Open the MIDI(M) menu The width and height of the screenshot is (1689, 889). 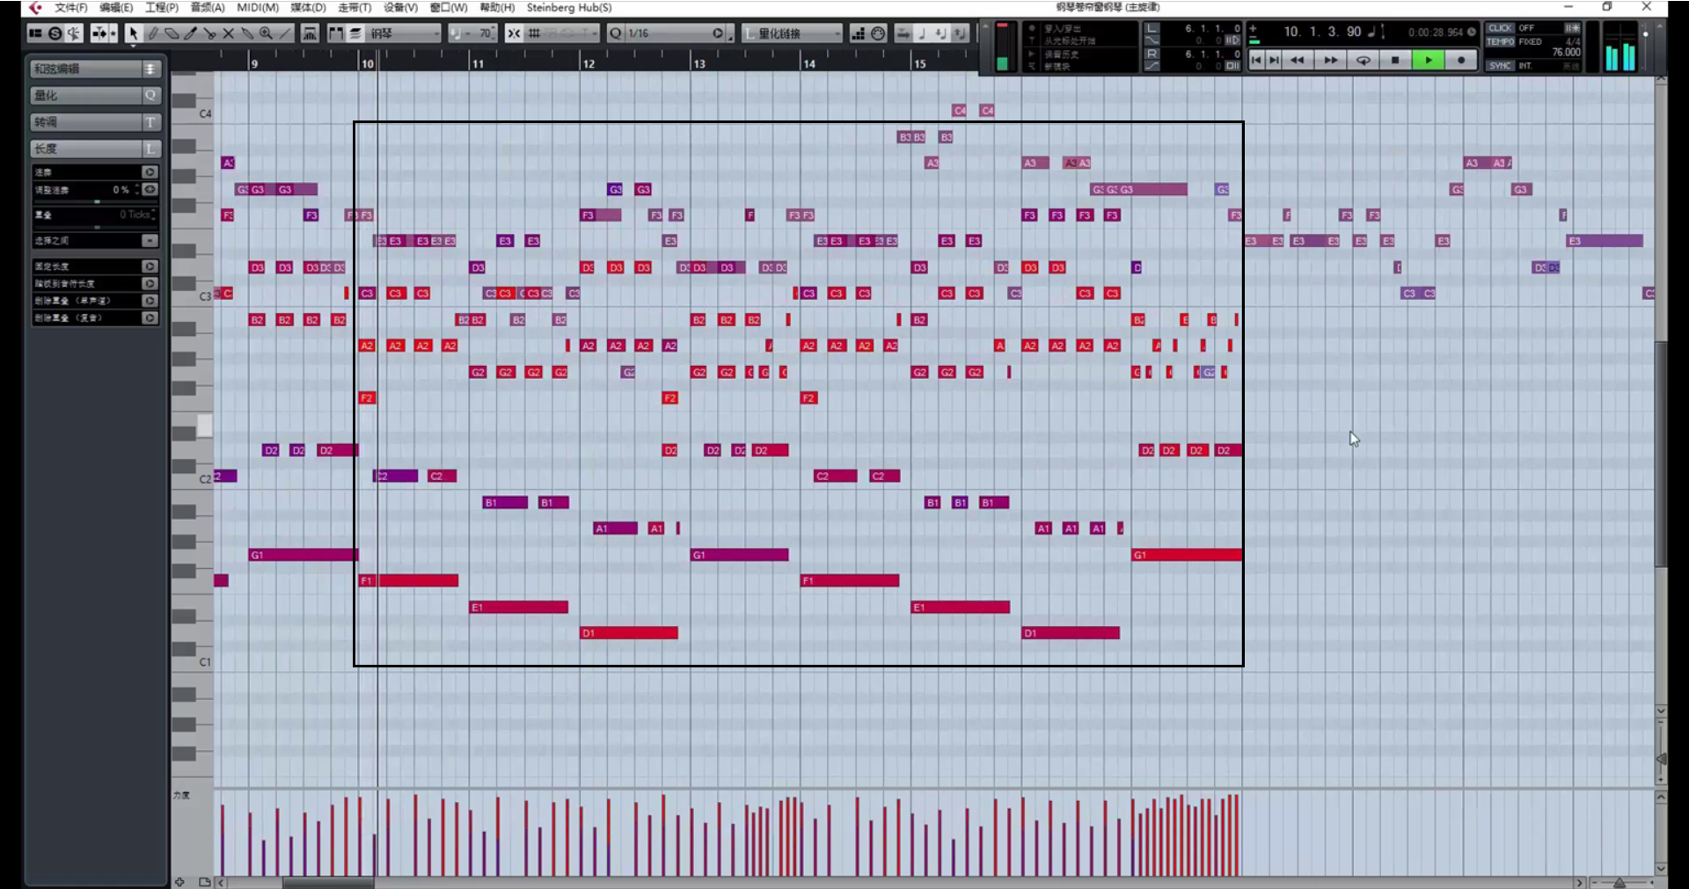[x=258, y=7]
